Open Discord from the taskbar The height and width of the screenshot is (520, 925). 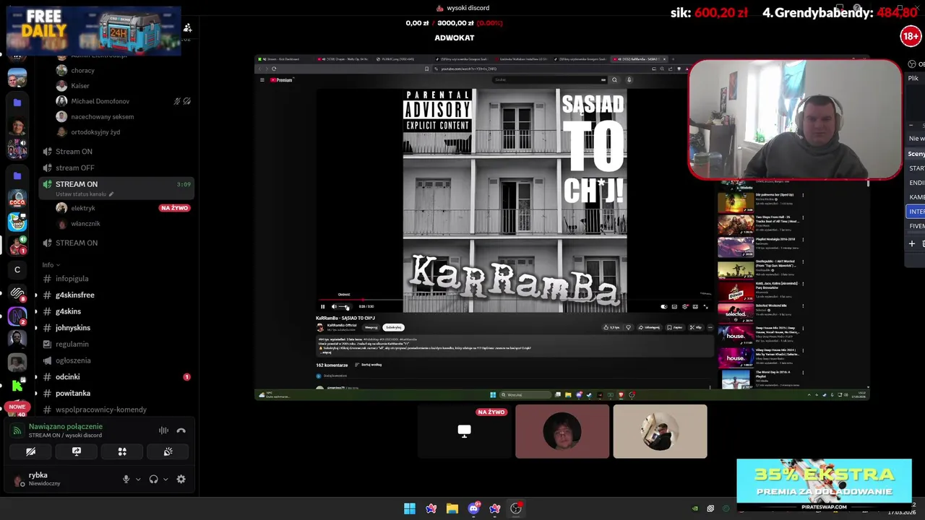pyautogui.click(x=473, y=508)
